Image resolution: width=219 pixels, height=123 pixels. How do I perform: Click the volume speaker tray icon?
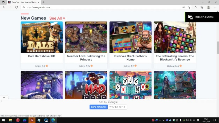coord(191,120)
